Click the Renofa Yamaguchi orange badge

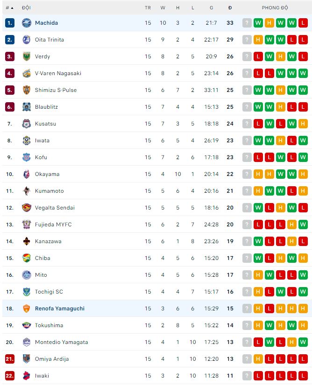click(26, 309)
